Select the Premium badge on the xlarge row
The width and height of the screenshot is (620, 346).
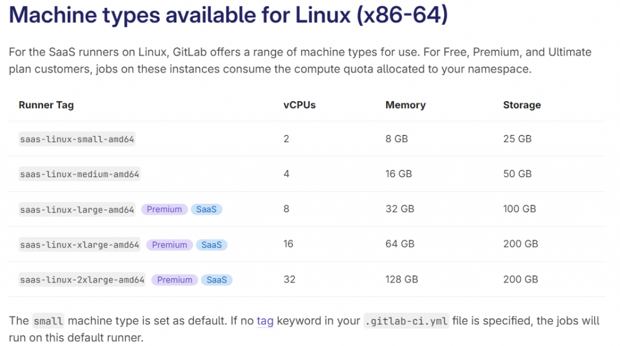[170, 245]
